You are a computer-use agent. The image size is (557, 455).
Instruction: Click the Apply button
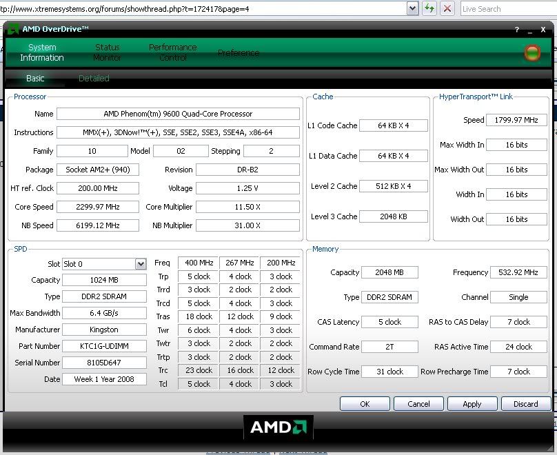click(472, 404)
